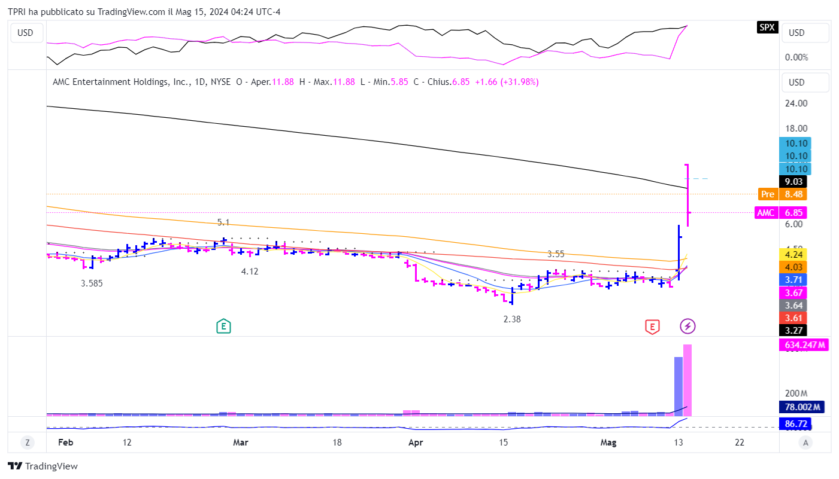The height and width of the screenshot is (479, 839).
Task: Click the orange Pre 8.48 price label
Action: click(x=783, y=194)
